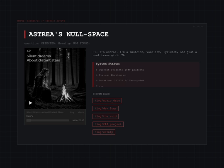Click the Location Zero-point status line
224x168 pixels.
click(x=120, y=80)
